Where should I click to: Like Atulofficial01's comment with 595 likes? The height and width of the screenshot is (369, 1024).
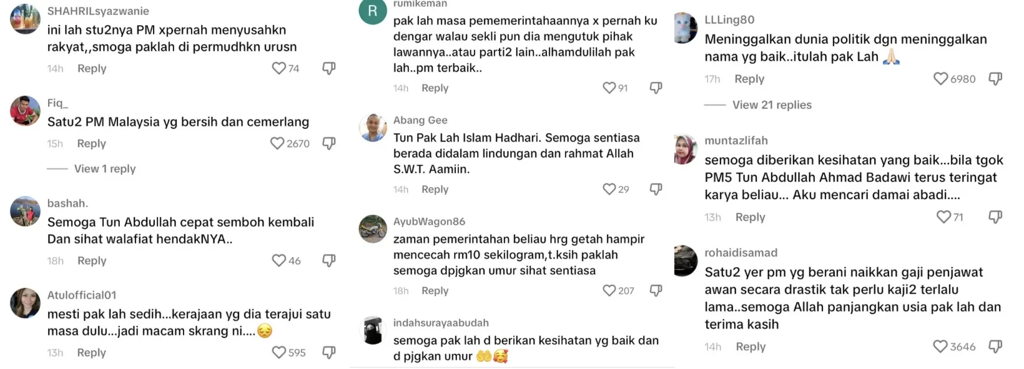[x=279, y=353]
